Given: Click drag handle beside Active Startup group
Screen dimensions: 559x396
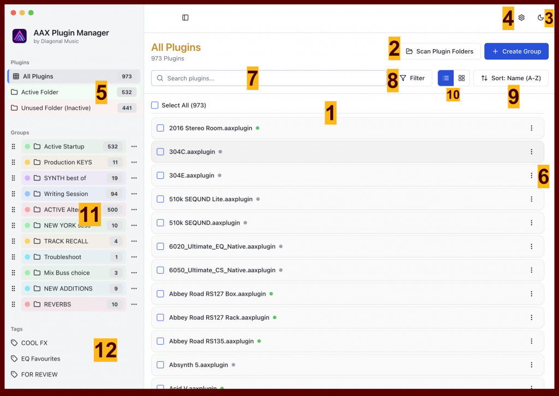Looking at the screenshot, I should (14, 147).
